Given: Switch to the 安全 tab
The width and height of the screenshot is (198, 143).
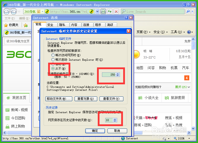Looking at the screenshot, I should 52,25.
